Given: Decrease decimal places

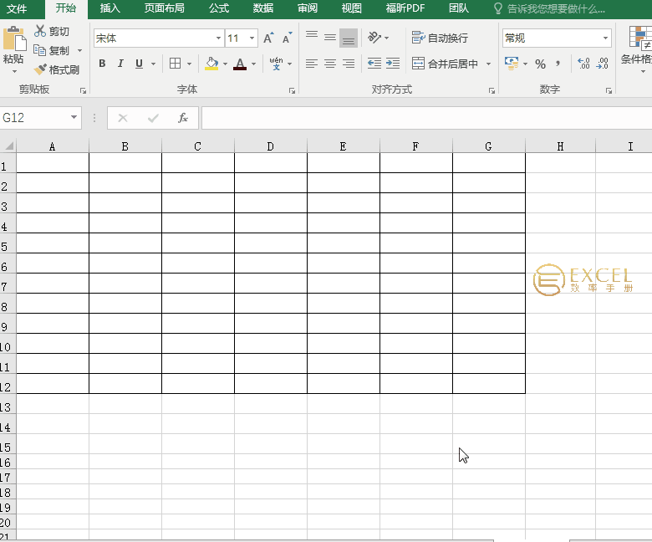Looking at the screenshot, I should [602, 64].
